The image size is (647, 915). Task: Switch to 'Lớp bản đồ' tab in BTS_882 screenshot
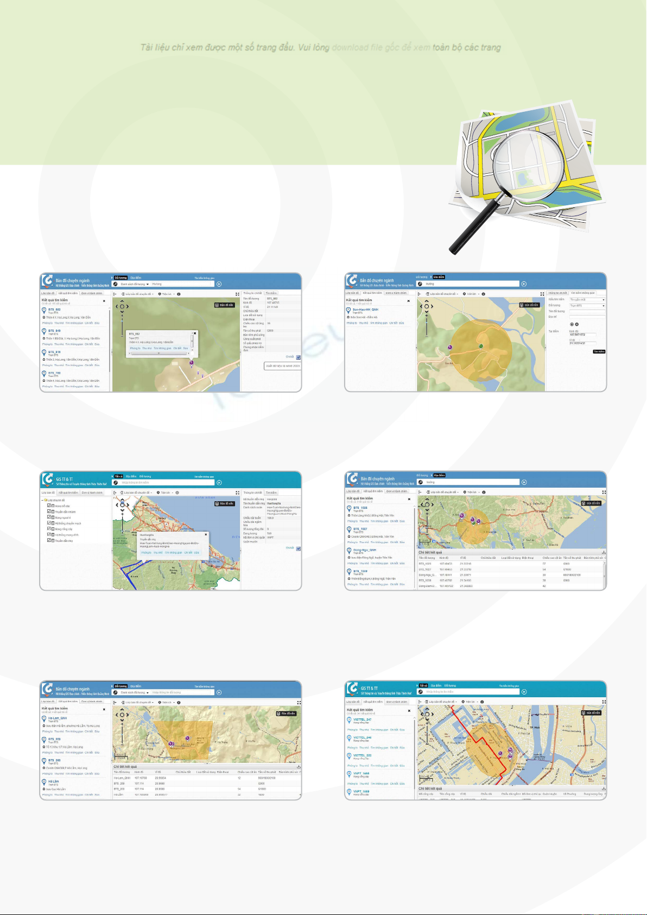coord(48,293)
